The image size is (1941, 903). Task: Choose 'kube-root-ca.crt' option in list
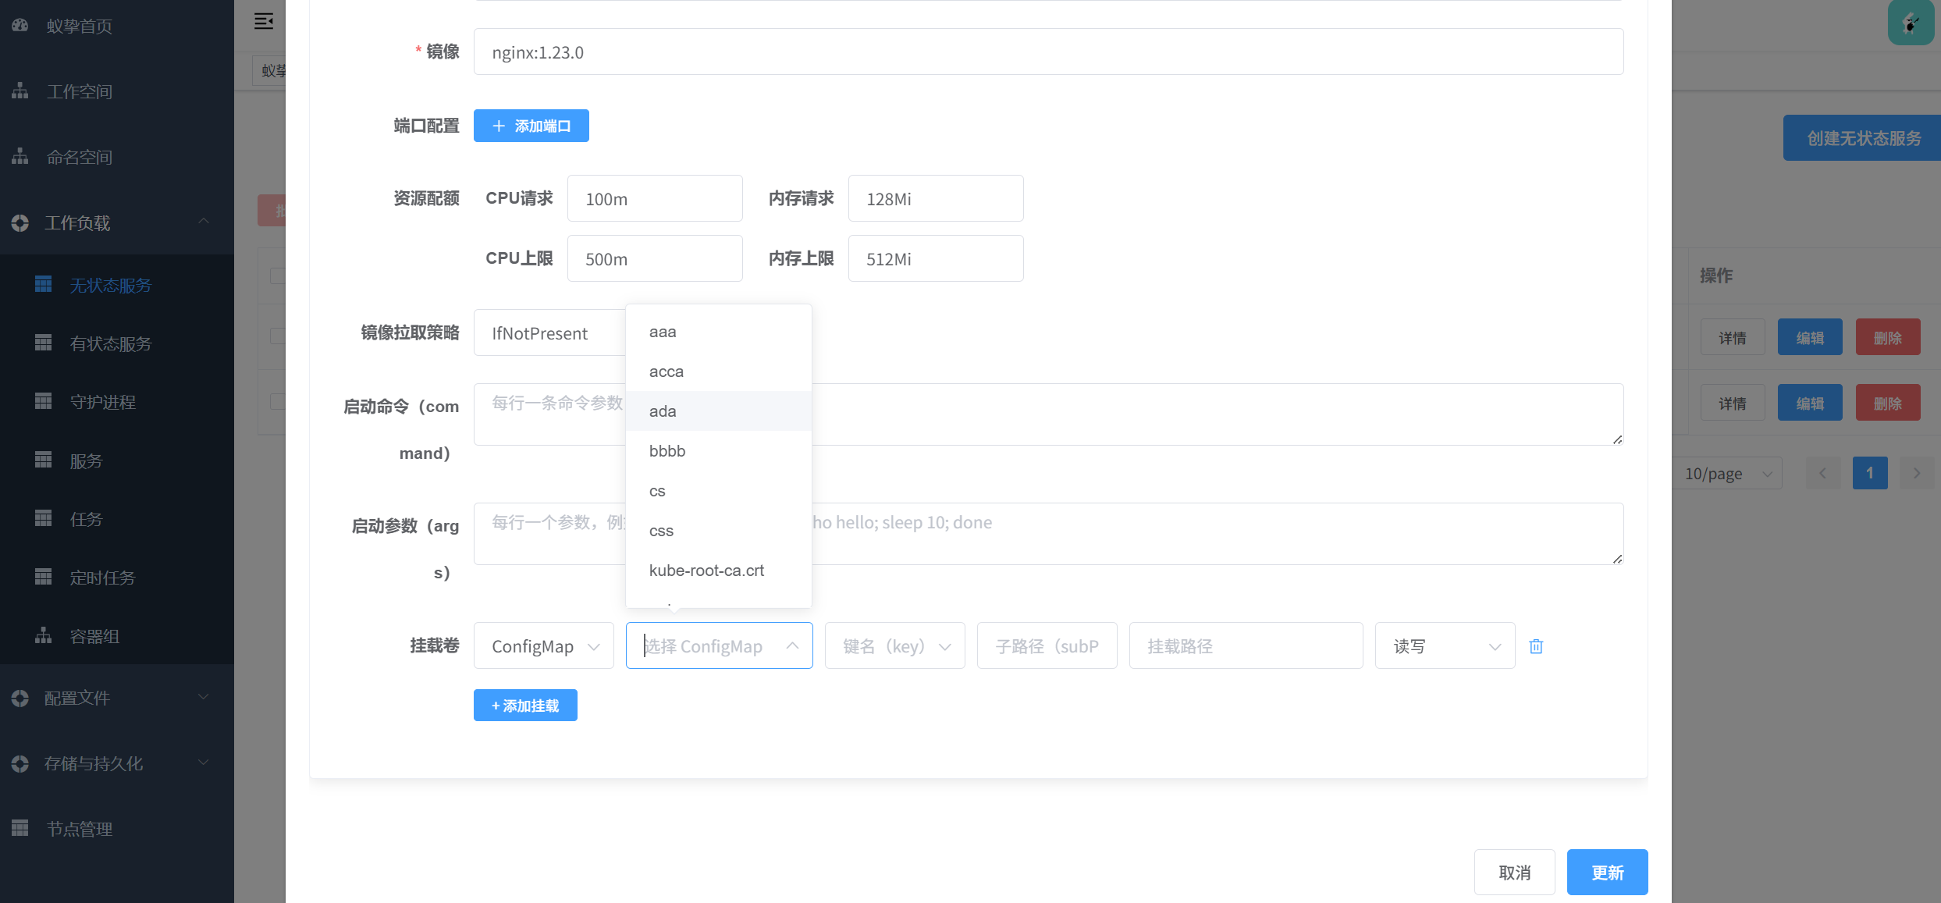(706, 571)
